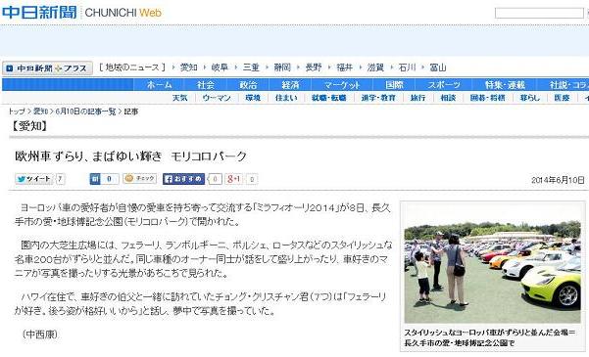Select the スポーツ tab
Screen dimensions: 589x357
[x=444, y=85]
